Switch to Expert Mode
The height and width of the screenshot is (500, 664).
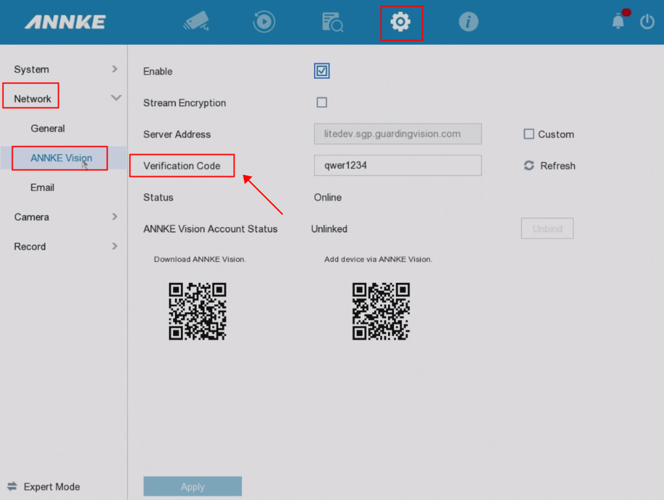(x=44, y=487)
